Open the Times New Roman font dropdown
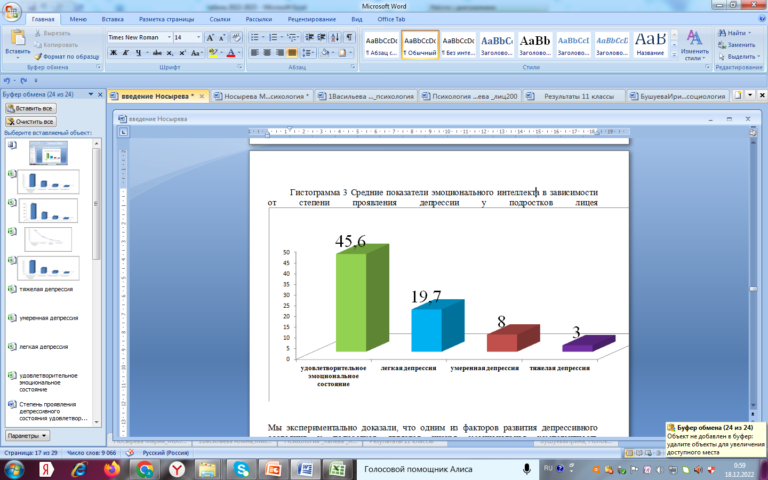The image size is (768, 480). tap(169, 37)
